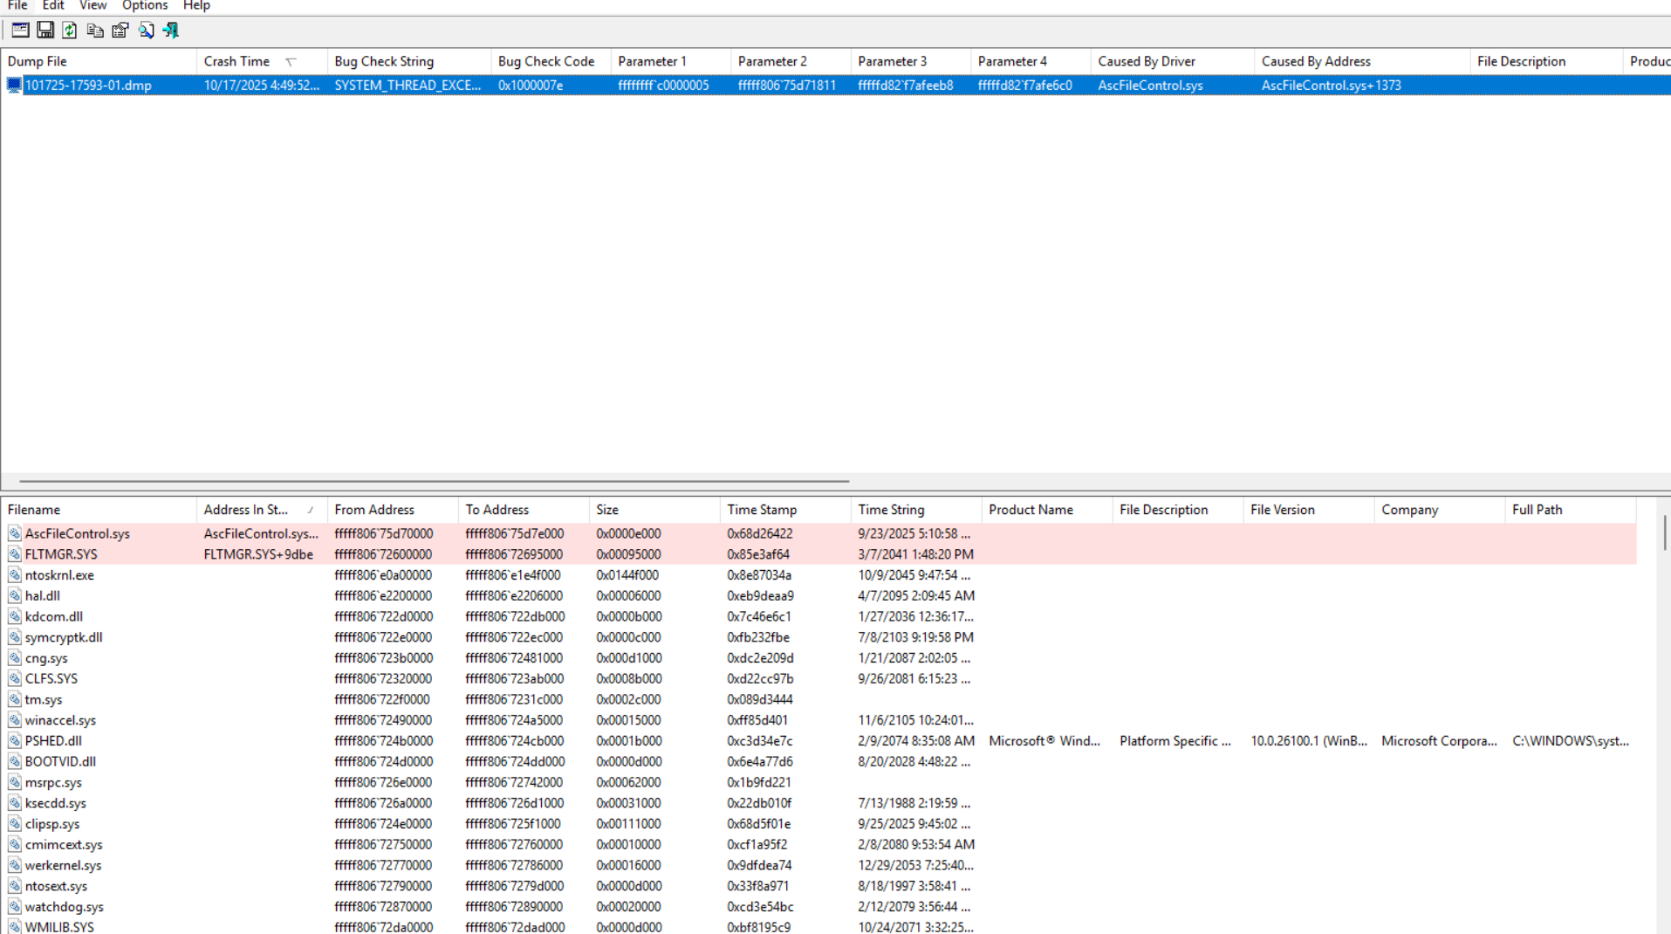
Task: Select the blue screen icon of 101725-17593-01.dmp
Action: click(x=14, y=86)
